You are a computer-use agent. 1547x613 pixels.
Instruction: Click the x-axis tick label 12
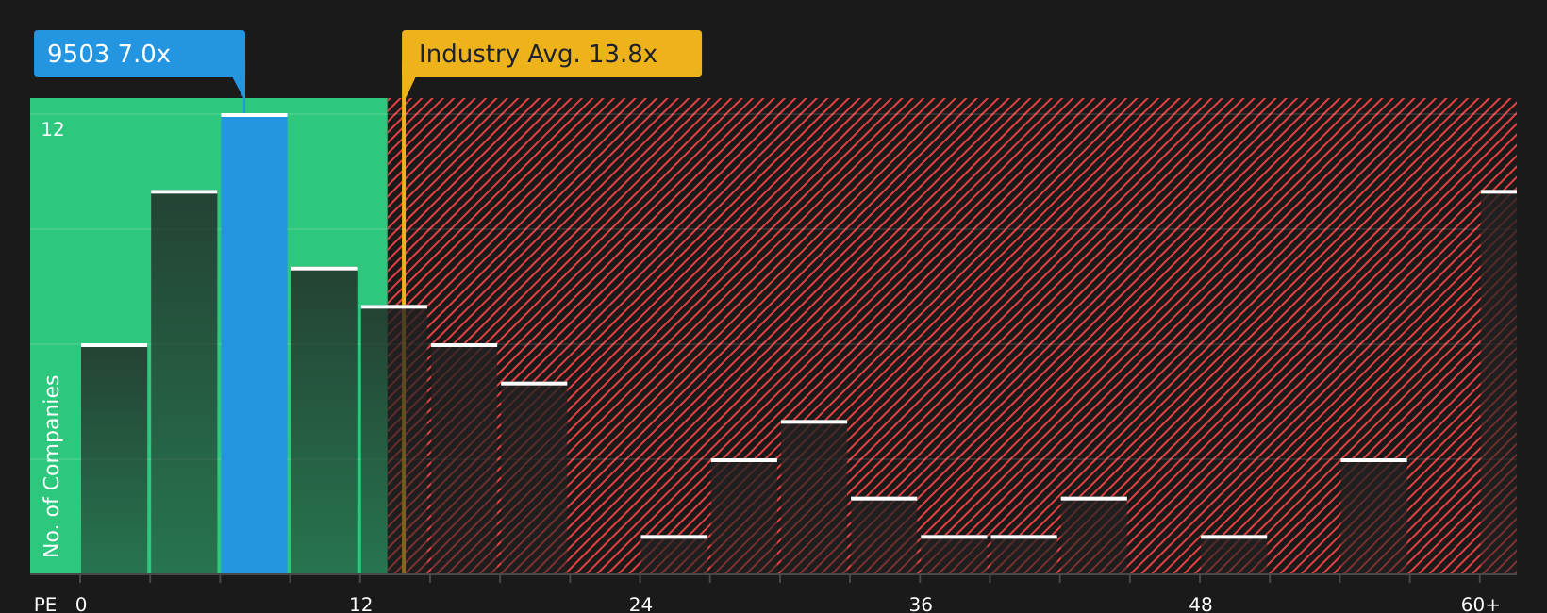pos(361,605)
